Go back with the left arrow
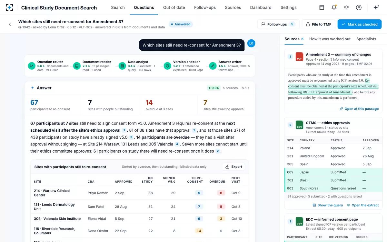 coord(10,24)
